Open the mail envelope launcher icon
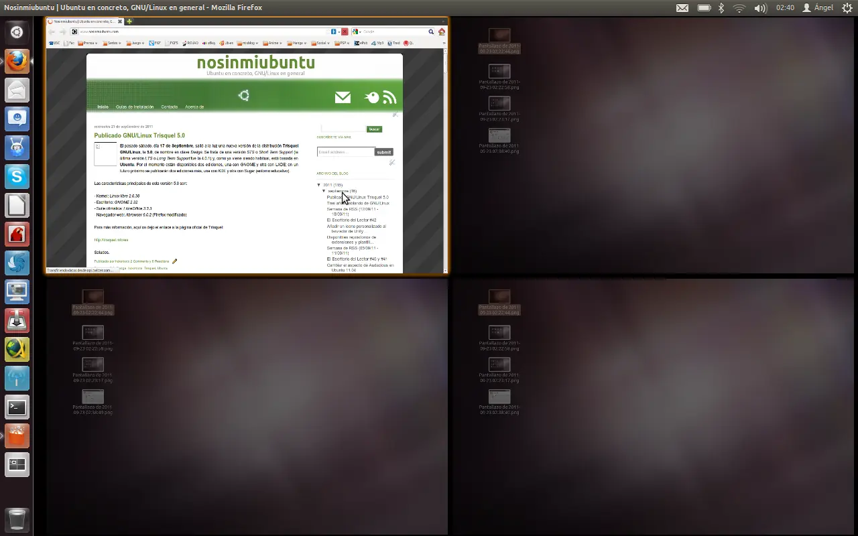 pos(17,90)
